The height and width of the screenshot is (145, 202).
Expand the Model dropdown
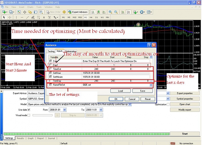pos(130,104)
